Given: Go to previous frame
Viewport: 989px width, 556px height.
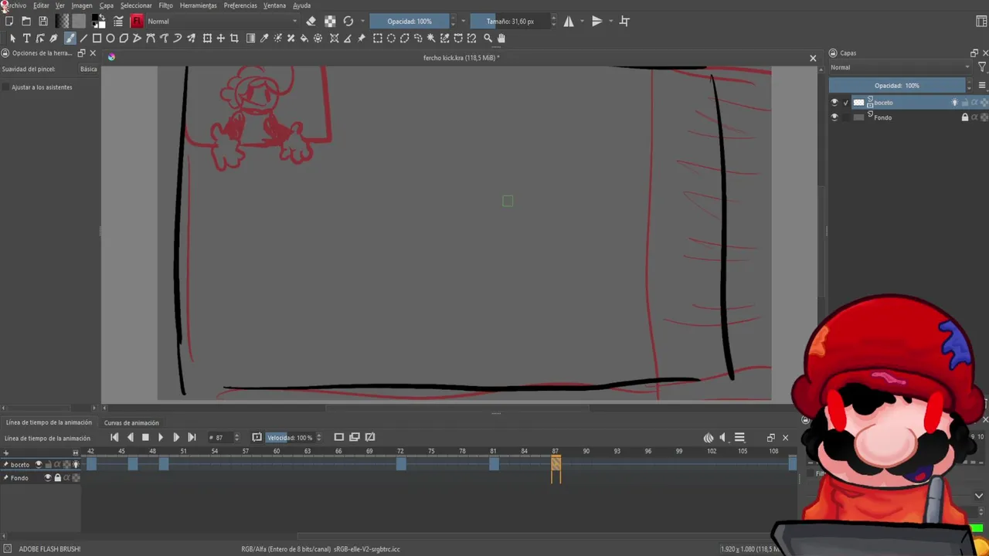Looking at the screenshot, I should pos(130,437).
